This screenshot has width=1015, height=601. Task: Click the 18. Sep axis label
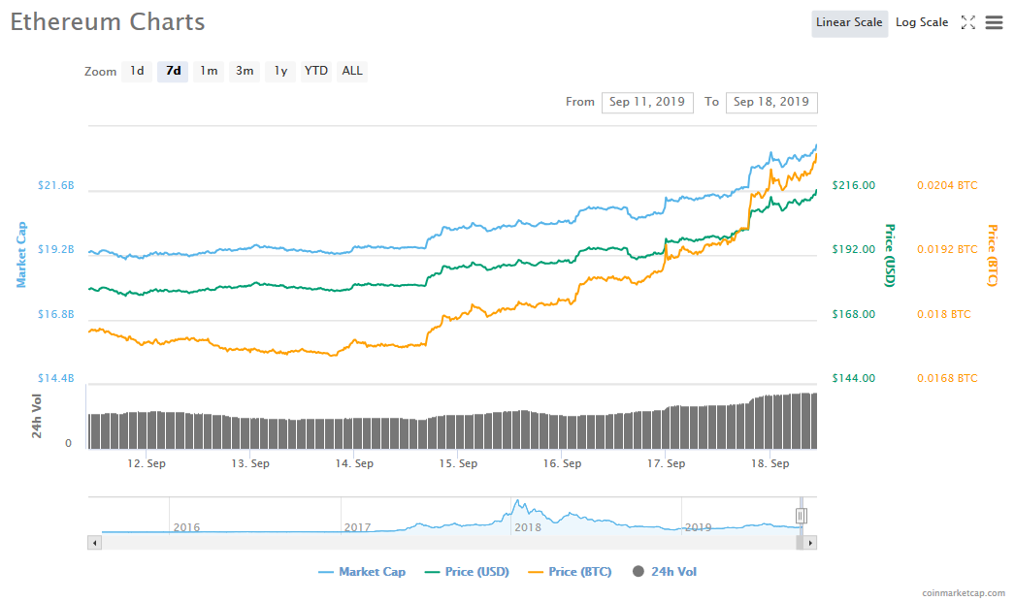click(769, 464)
